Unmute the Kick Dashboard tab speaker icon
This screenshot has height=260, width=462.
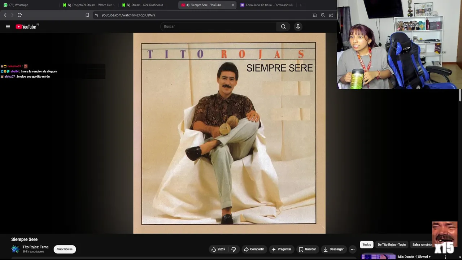(128, 5)
